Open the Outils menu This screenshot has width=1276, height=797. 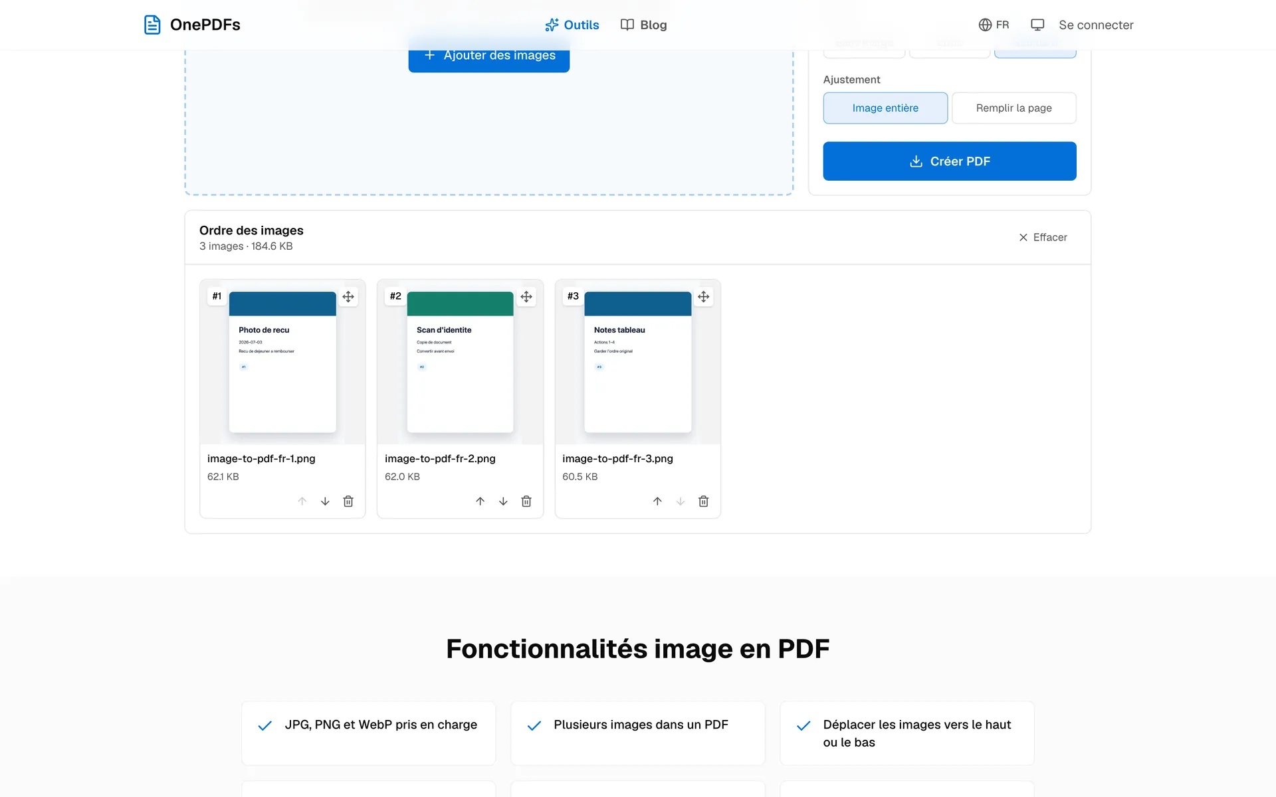(572, 25)
